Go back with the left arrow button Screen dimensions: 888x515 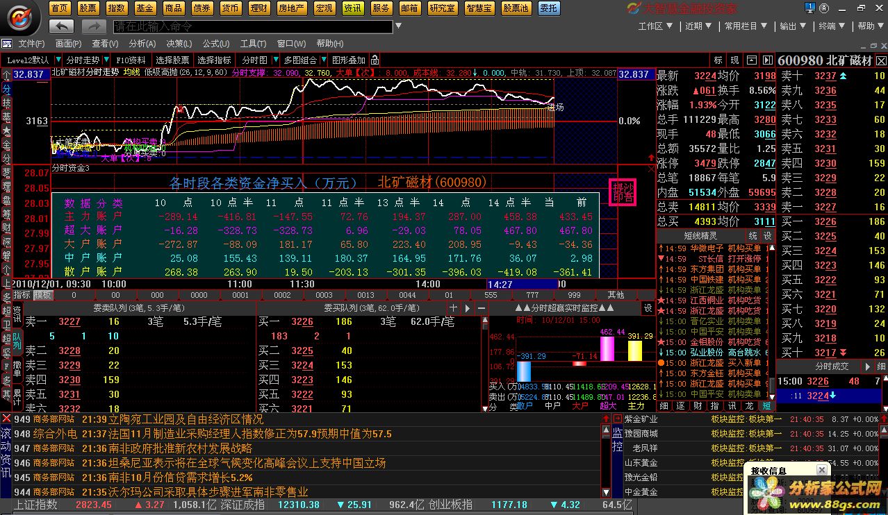click(61, 26)
